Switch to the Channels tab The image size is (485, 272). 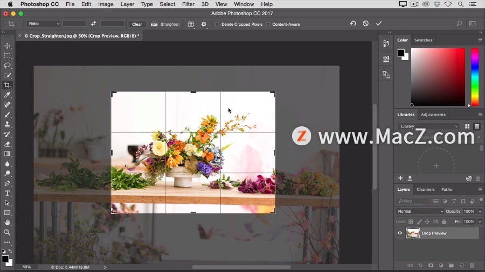click(425, 189)
